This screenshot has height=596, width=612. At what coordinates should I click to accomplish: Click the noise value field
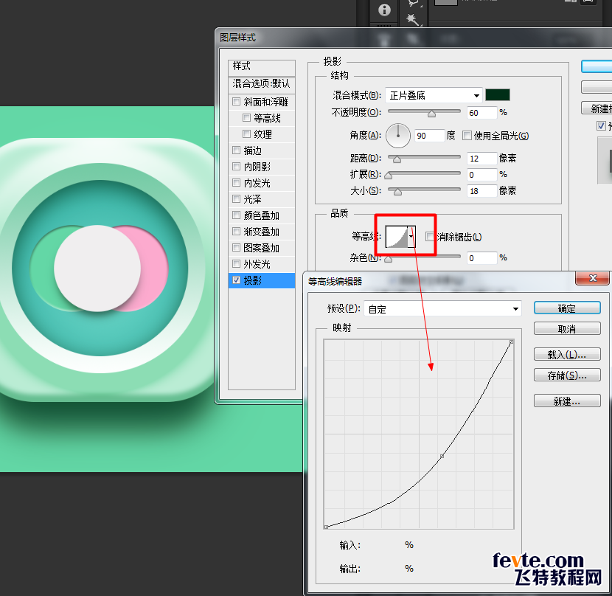482,258
